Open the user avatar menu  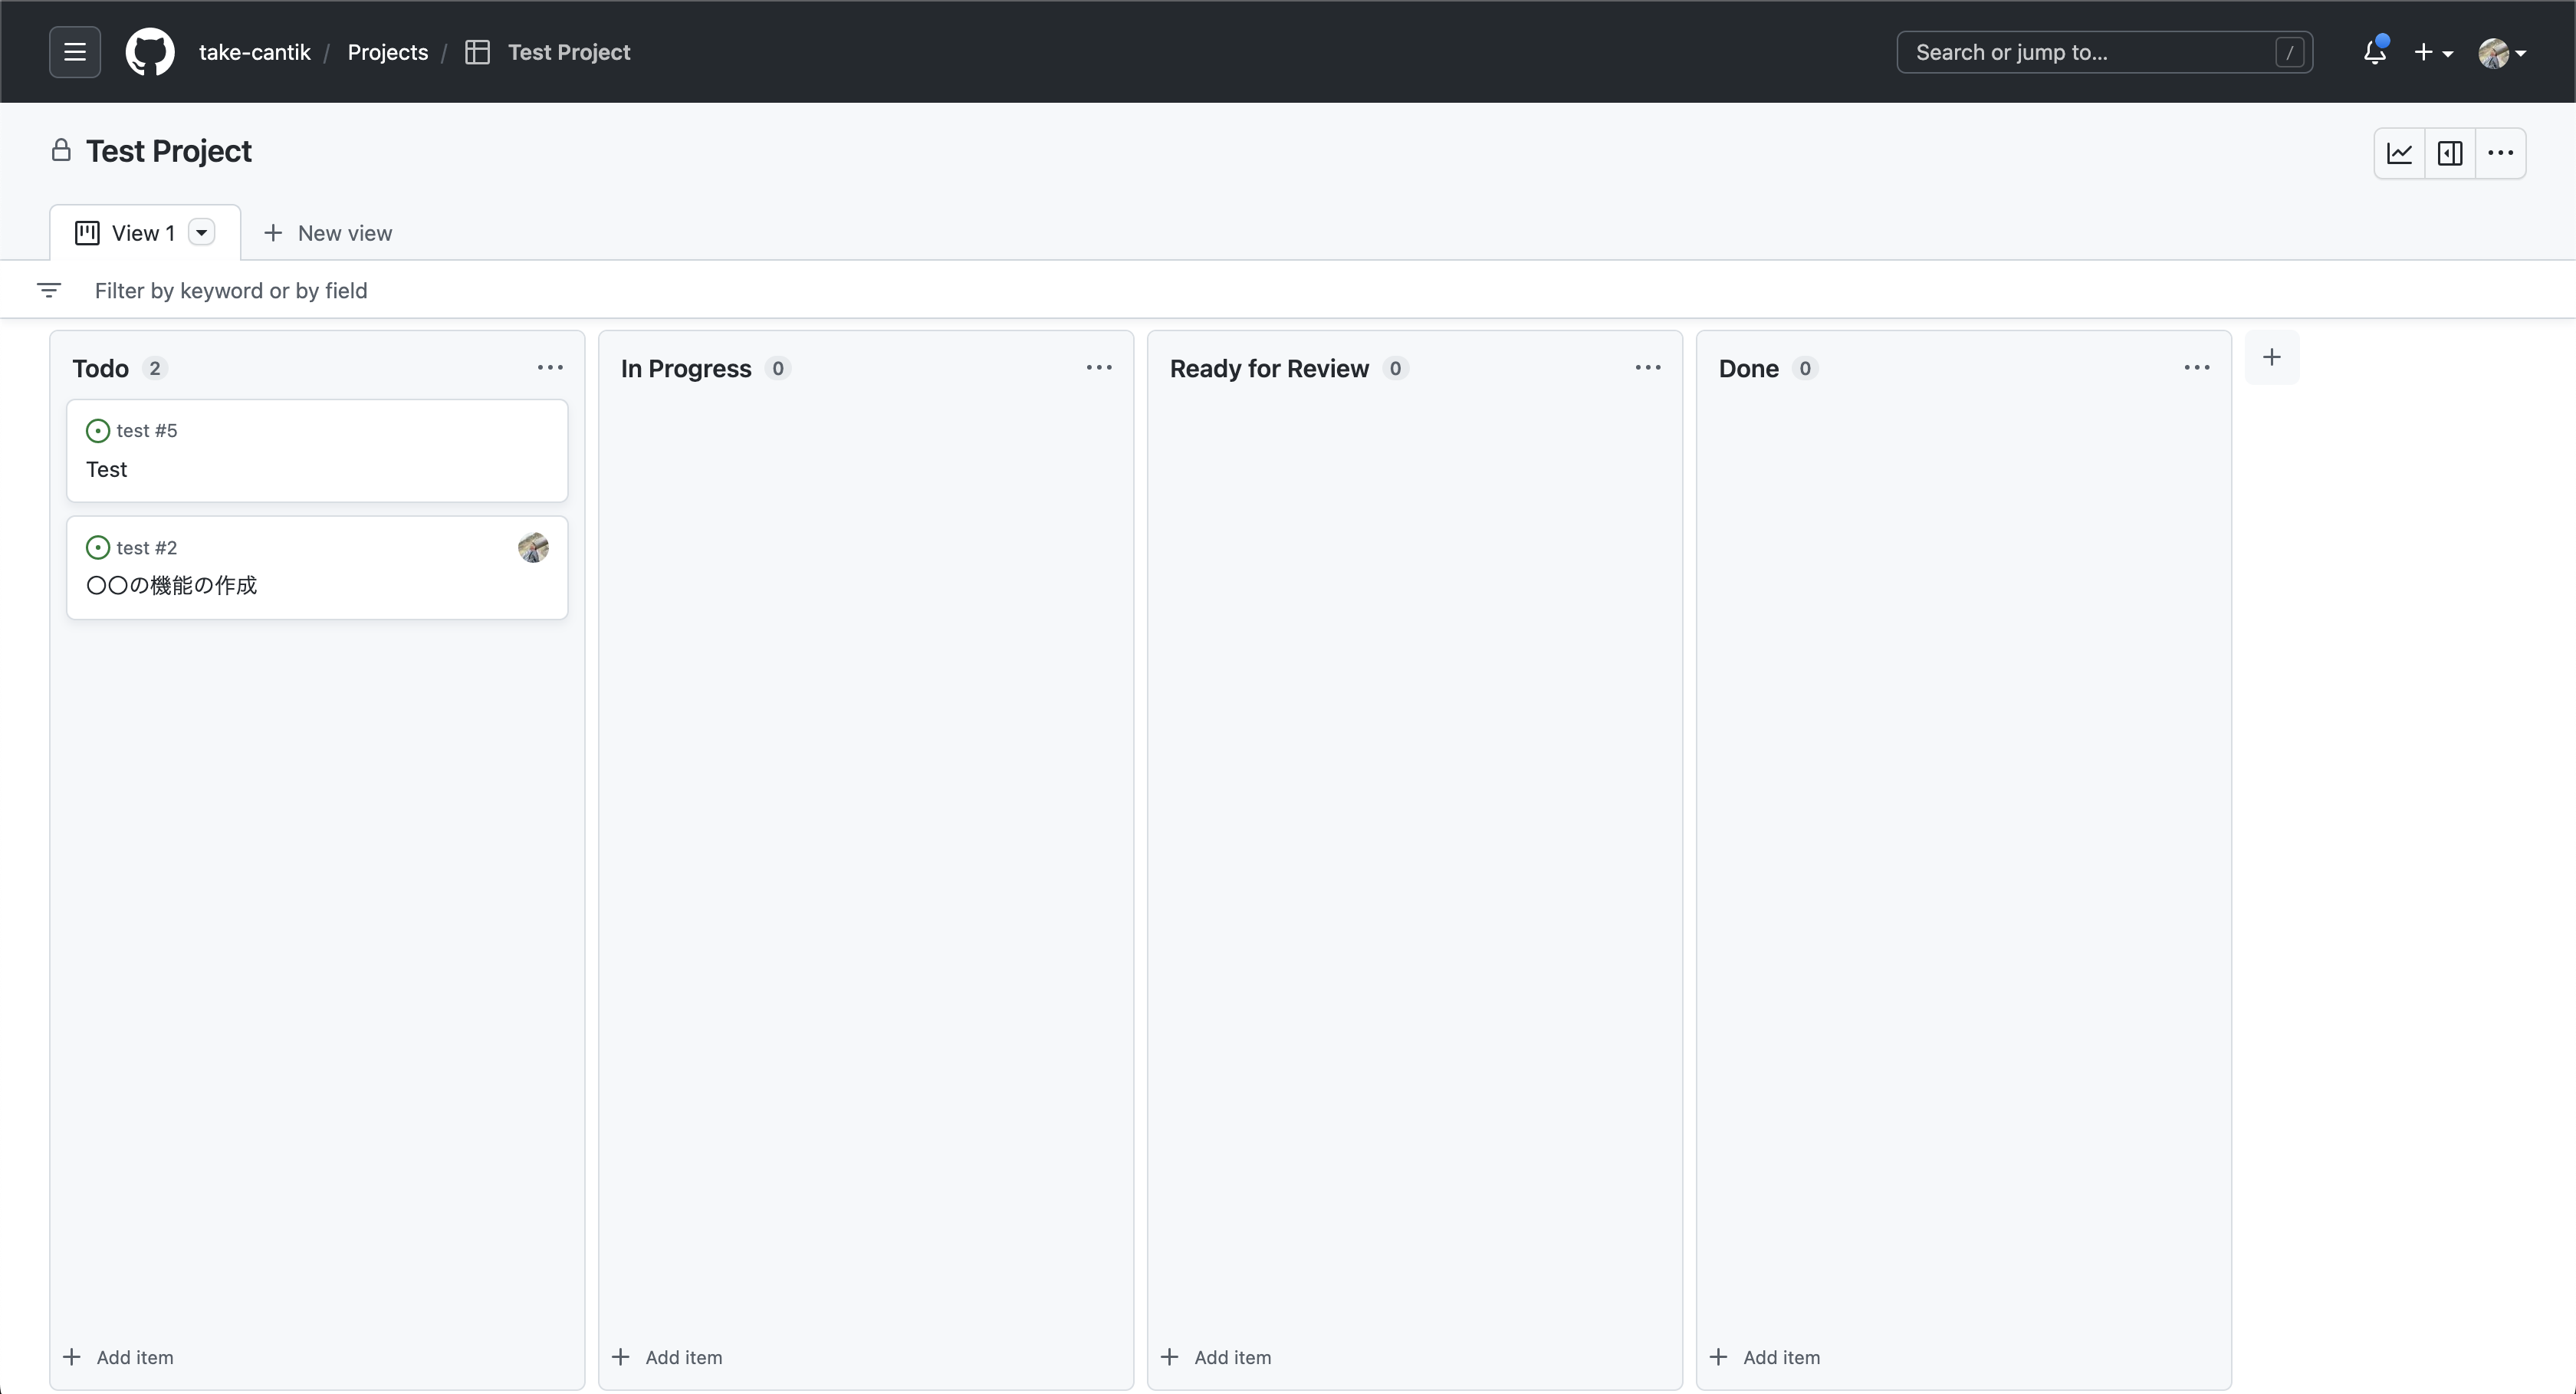click(2501, 52)
